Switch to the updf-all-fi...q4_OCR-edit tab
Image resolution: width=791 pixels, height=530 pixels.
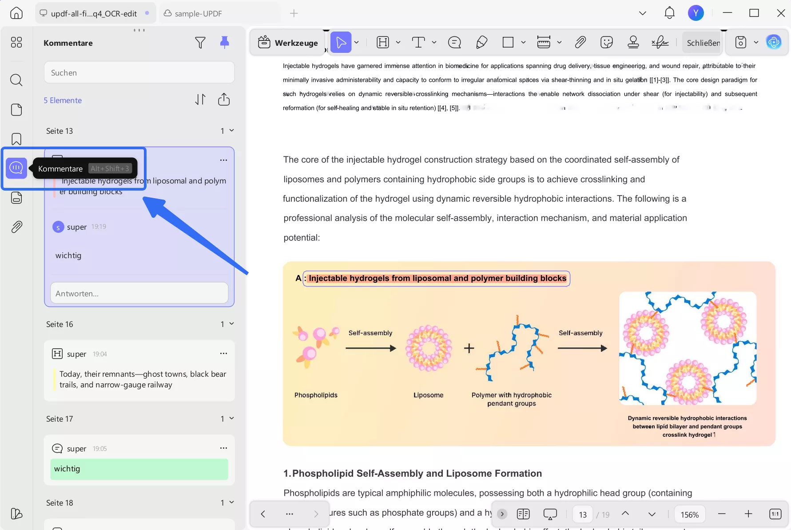tap(95, 13)
